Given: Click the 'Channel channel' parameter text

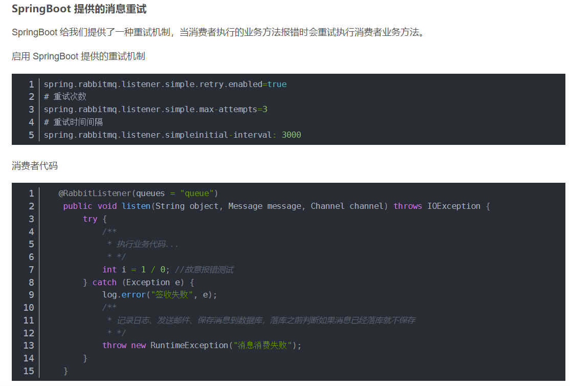Looking at the screenshot, I should [x=348, y=206].
